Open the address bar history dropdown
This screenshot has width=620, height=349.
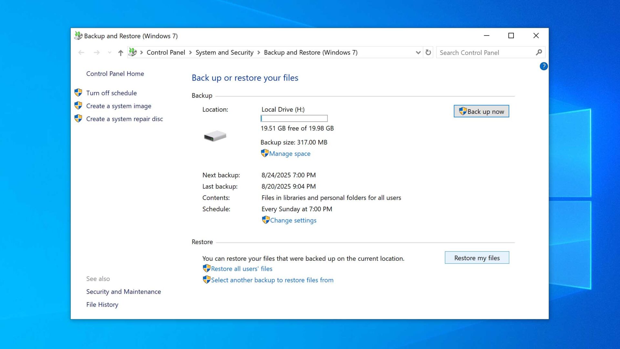(x=418, y=52)
